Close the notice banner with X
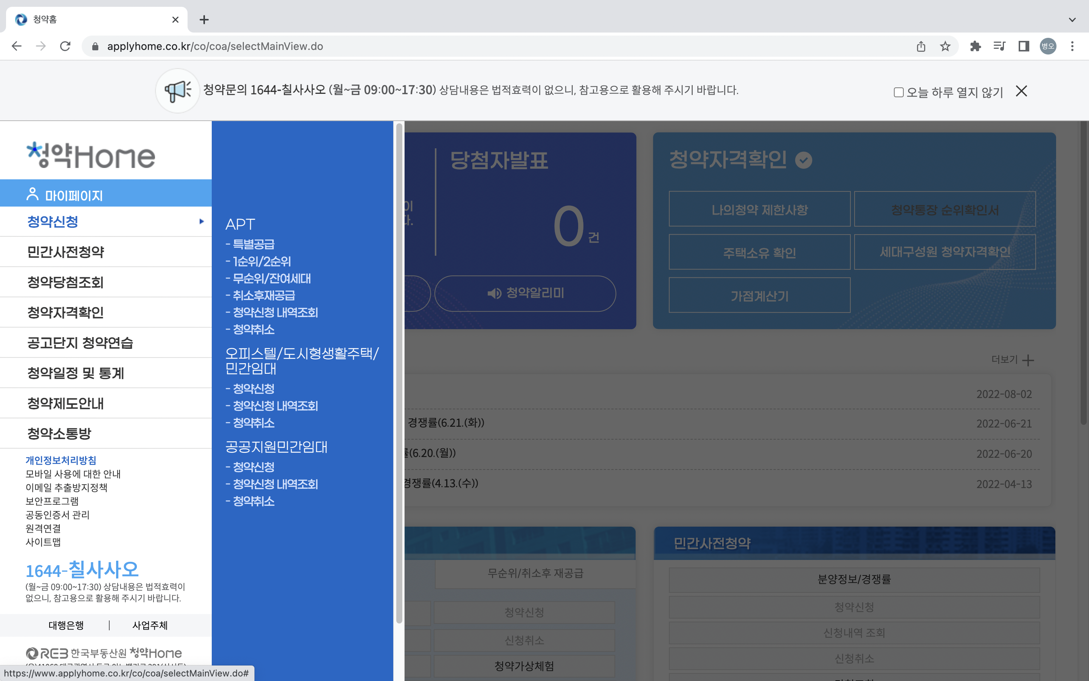 pos(1021,92)
